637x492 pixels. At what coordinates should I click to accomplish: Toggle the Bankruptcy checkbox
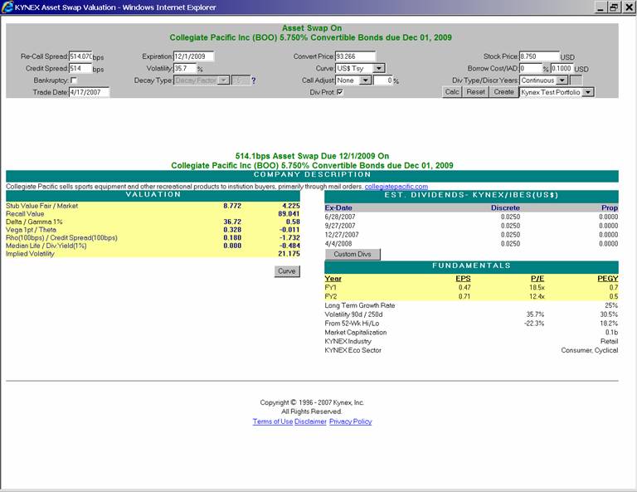pos(74,80)
